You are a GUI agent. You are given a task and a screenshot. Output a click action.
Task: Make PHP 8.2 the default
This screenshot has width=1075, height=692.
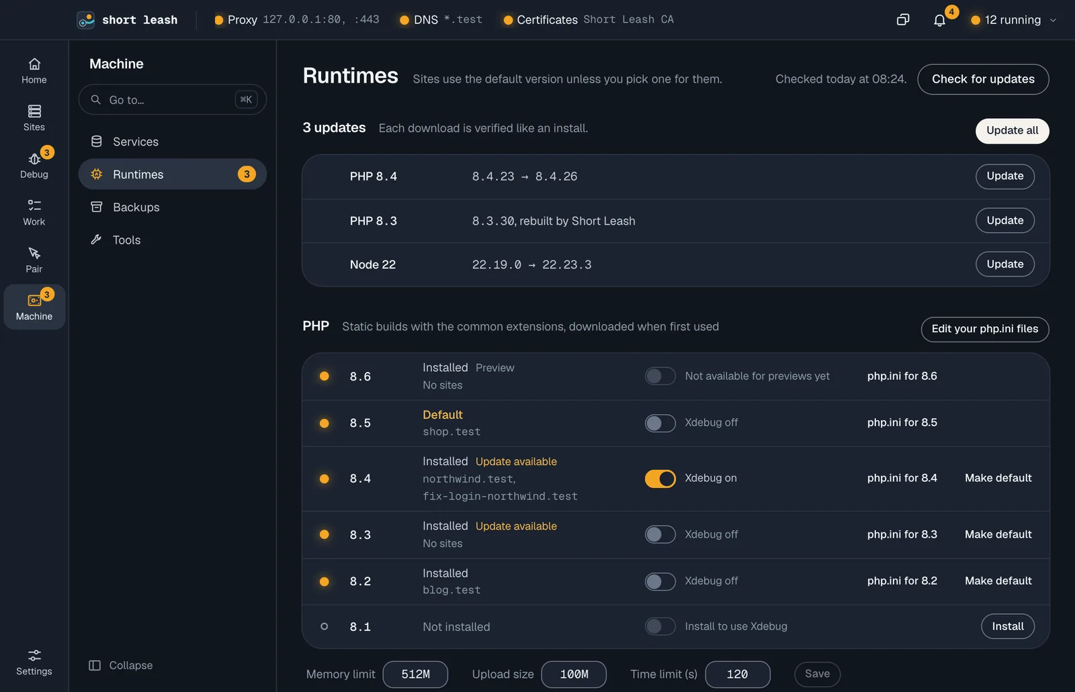tap(998, 581)
